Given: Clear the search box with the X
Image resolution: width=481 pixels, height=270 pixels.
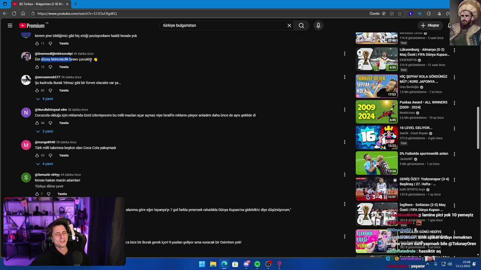Looking at the screenshot, I should coord(289,25).
